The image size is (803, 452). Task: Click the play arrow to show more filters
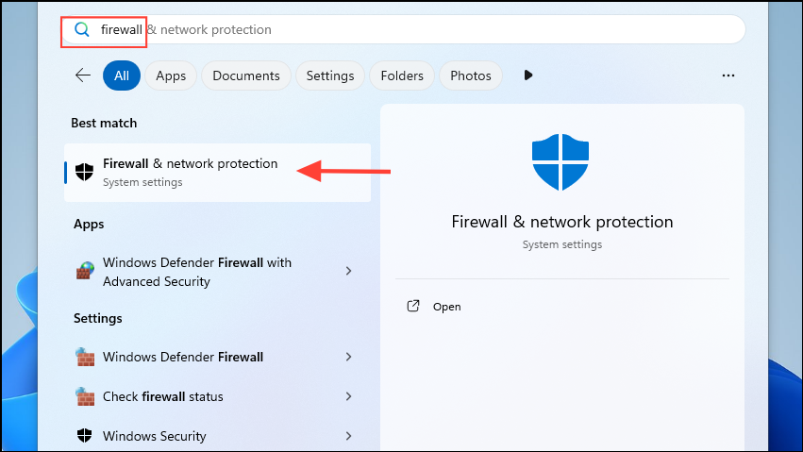(528, 75)
